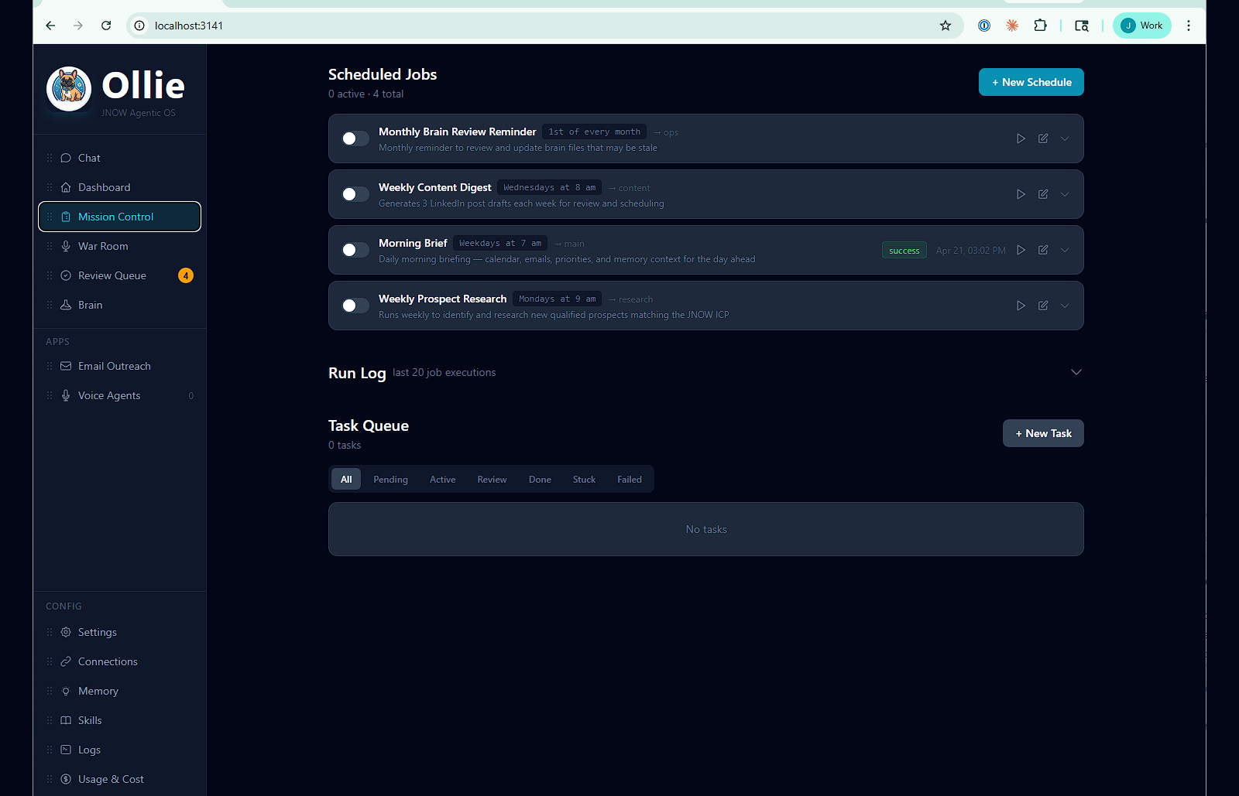The width and height of the screenshot is (1239, 796).
Task: Turn on the Weekly Prospect Research toggle
Action: click(355, 306)
